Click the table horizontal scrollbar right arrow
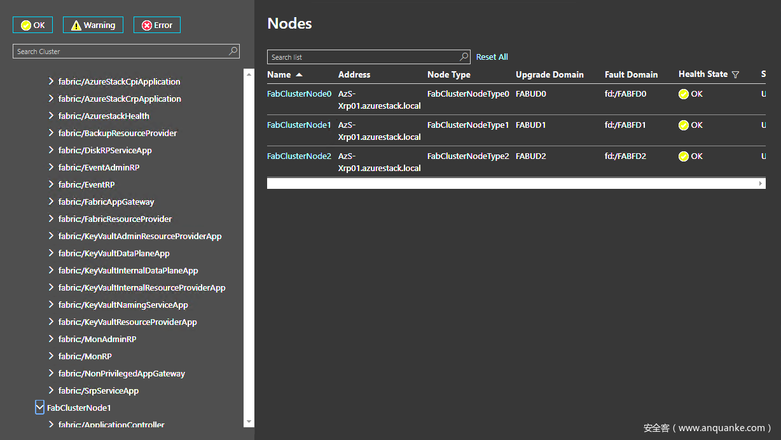This screenshot has height=440, width=781. point(761,183)
